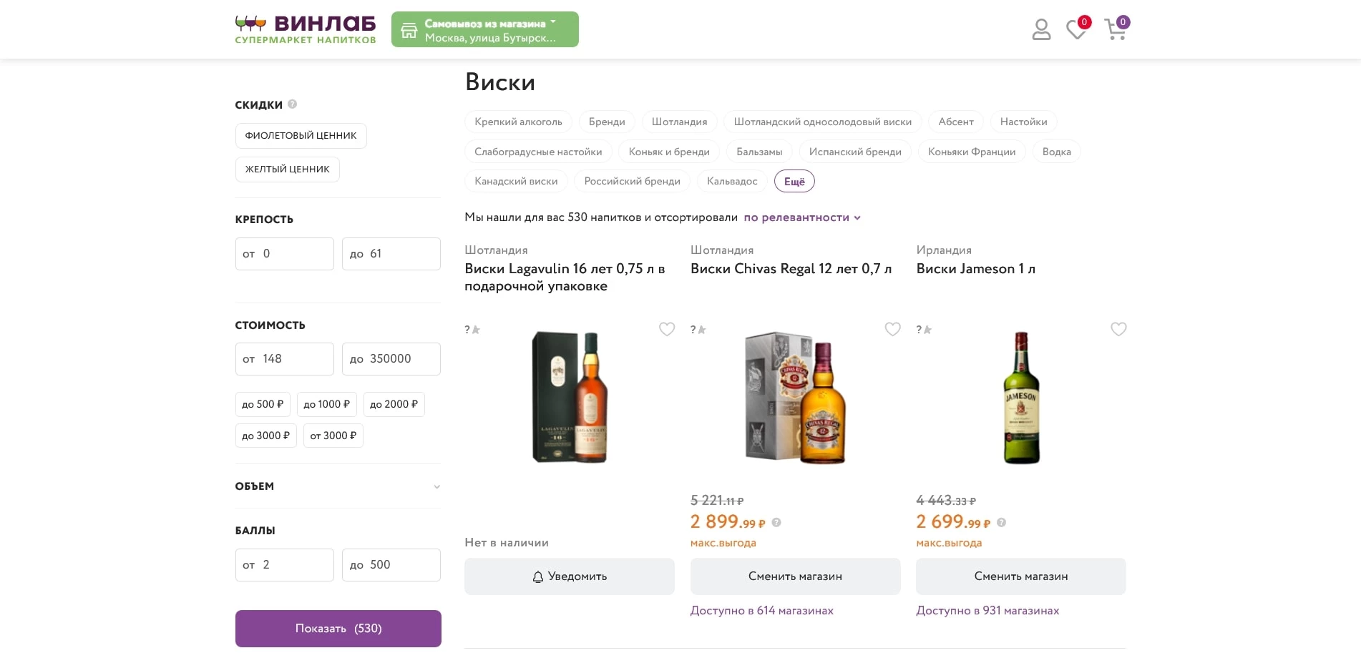
Task: Show more categories with Ещё
Action: click(x=794, y=182)
